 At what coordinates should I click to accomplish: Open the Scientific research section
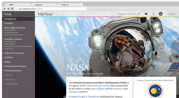(13, 39)
